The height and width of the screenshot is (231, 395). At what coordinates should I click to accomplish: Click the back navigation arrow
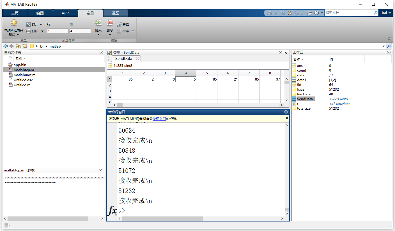click(x=5, y=46)
